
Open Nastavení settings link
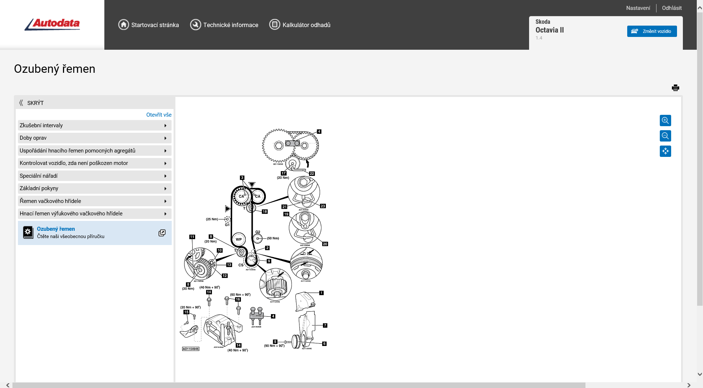click(x=638, y=8)
